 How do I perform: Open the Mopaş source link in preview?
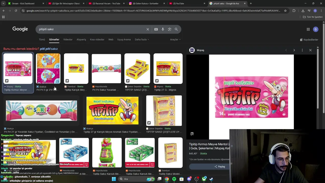point(197,50)
